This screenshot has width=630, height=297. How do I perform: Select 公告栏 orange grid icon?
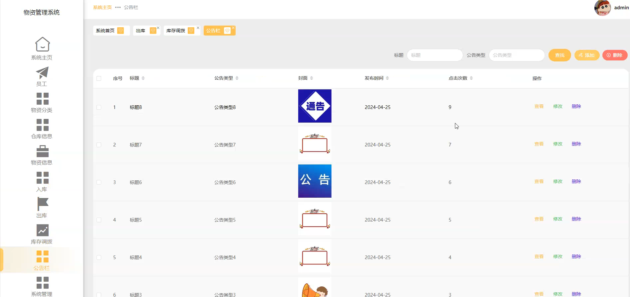(x=42, y=256)
